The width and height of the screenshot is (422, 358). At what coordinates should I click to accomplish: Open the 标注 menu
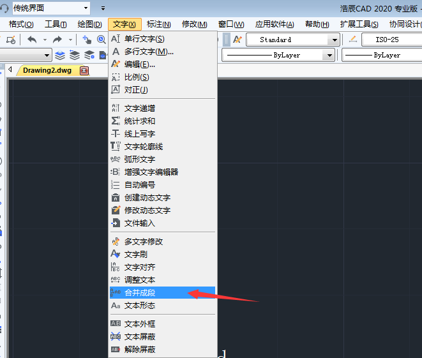point(158,24)
